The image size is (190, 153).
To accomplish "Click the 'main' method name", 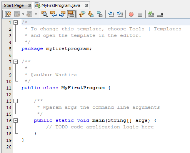I will (x=98, y=120).
